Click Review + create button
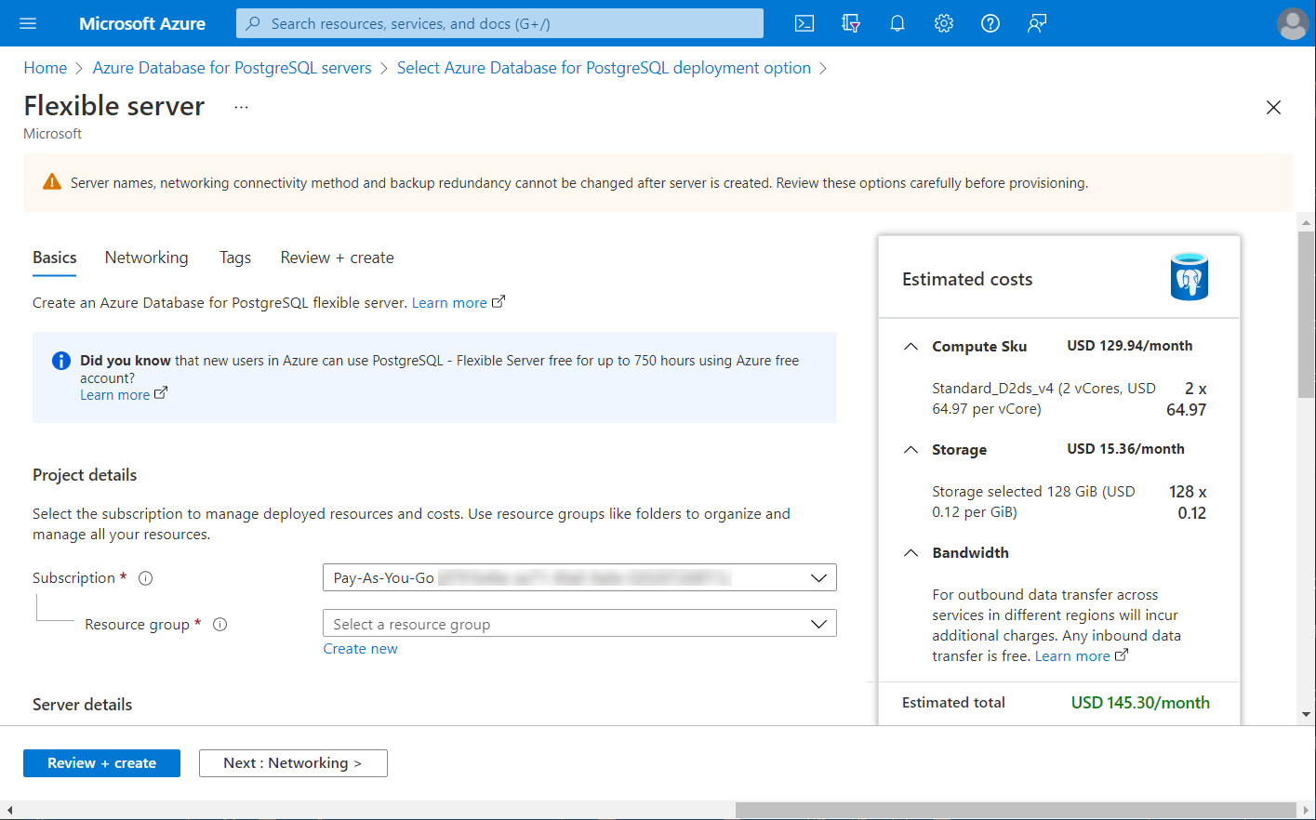Image resolution: width=1316 pixels, height=820 pixels. 101,763
